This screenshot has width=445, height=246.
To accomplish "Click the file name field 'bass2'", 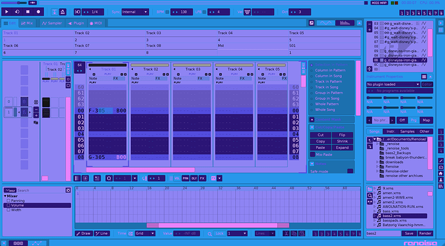I will [x=384, y=234].
